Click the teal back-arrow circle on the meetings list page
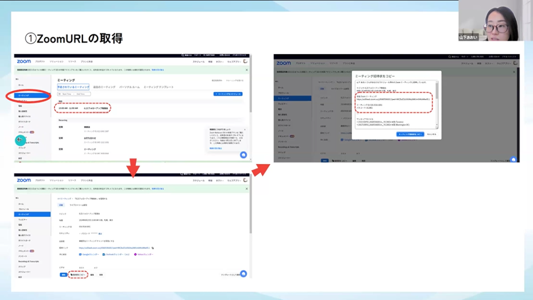 click(x=20, y=140)
